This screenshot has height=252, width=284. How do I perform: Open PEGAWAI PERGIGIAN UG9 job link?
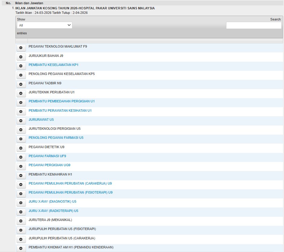49,165
